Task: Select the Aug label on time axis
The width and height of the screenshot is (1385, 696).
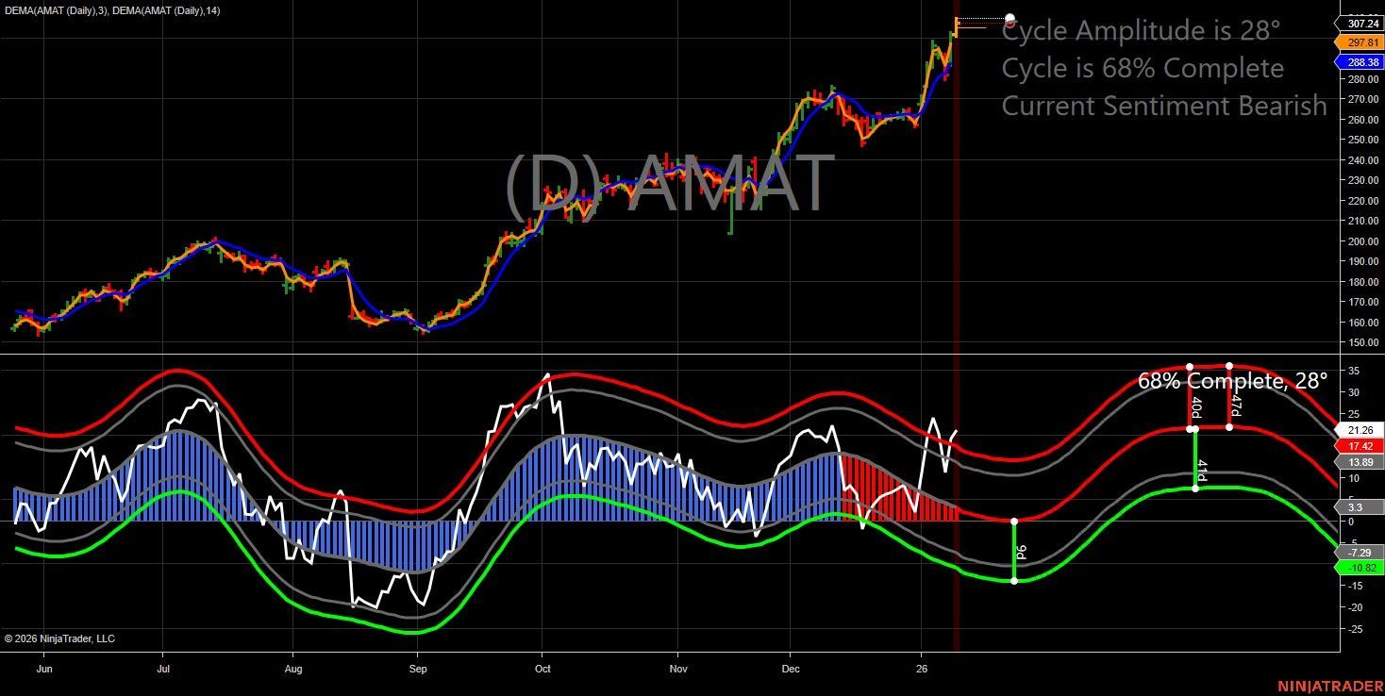Action: pyautogui.click(x=292, y=670)
